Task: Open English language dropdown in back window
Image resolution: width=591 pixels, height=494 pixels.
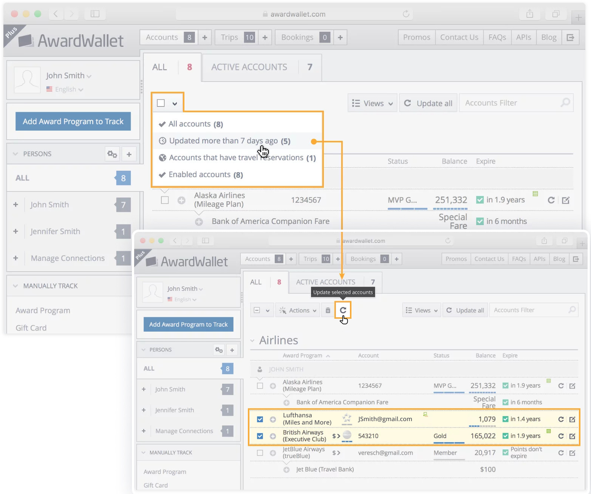Action: [65, 90]
